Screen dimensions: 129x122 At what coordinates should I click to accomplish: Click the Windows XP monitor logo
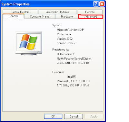pos(29,43)
